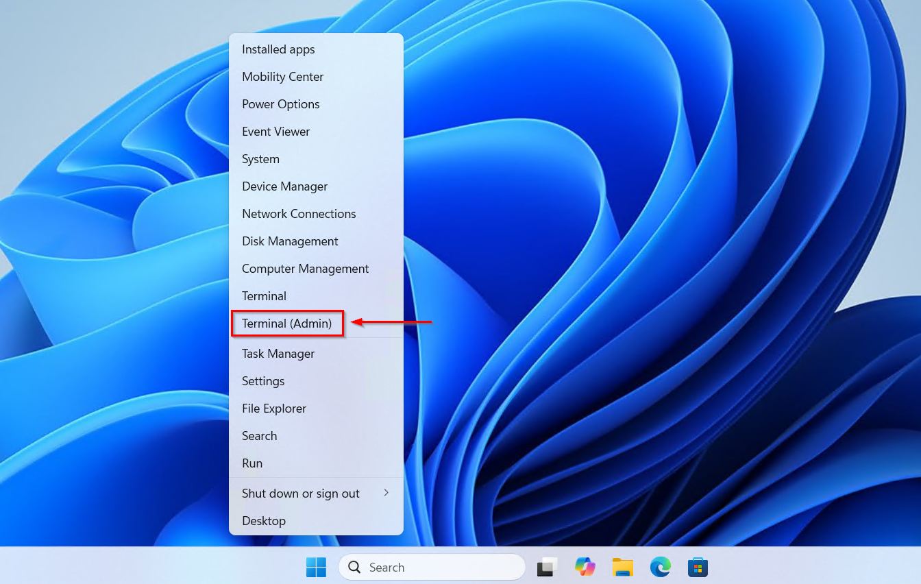This screenshot has height=584, width=921.
Task: Choose Desktop at the menu bottom
Action: click(264, 521)
